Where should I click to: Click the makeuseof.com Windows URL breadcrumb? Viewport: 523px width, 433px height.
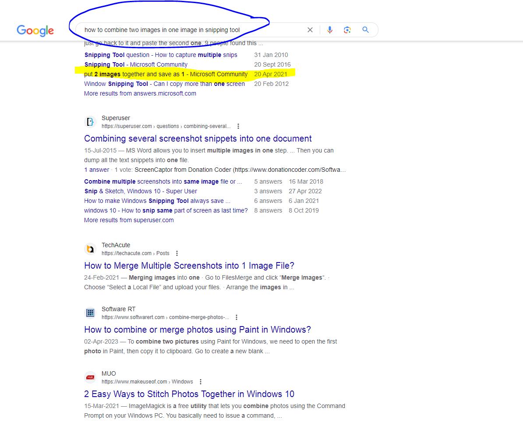click(x=147, y=382)
